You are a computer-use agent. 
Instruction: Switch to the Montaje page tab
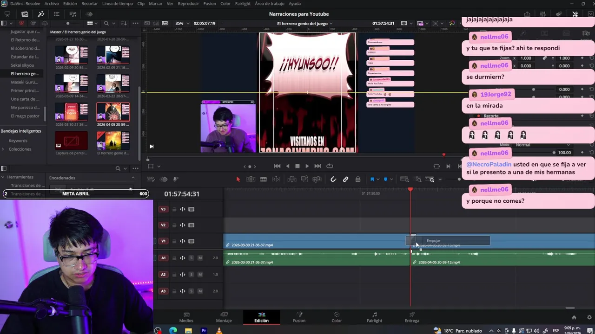[224, 317]
